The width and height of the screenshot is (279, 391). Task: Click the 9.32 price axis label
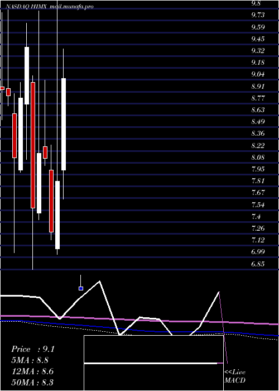[258, 51]
